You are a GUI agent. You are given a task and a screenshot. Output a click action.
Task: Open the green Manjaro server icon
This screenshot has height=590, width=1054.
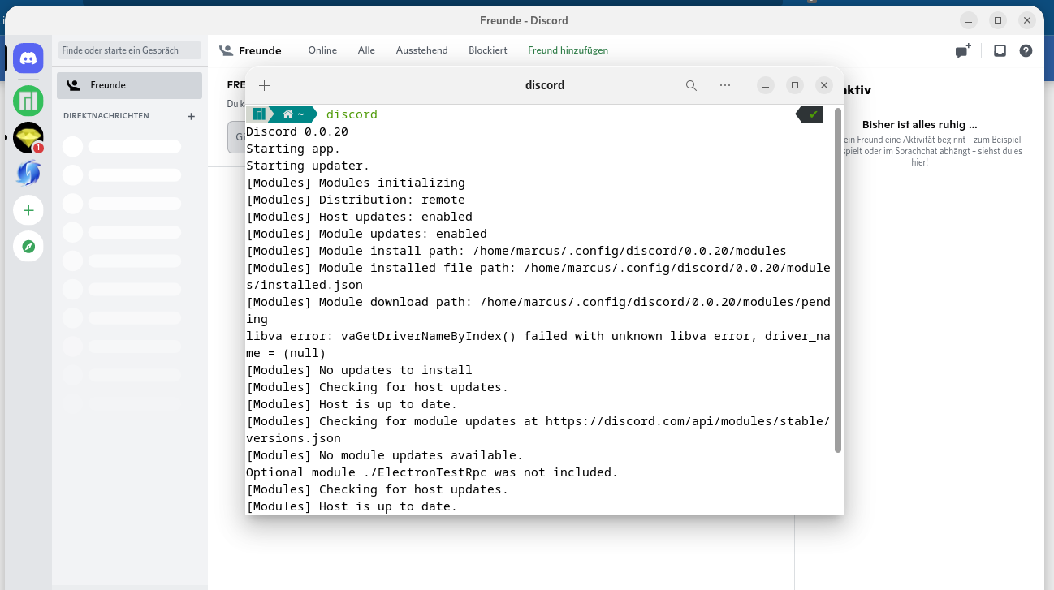[x=28, y=101]
